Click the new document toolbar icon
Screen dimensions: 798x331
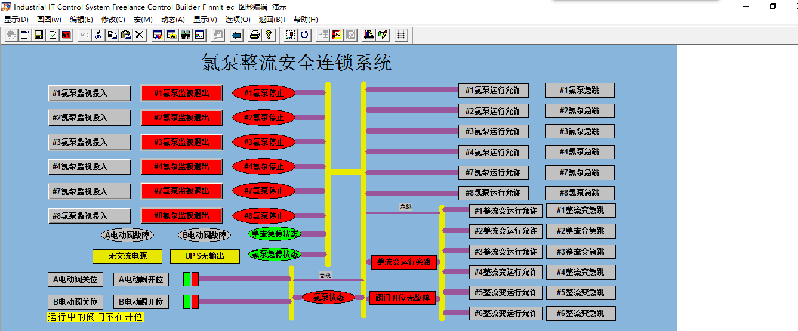[x=25, y=35]
